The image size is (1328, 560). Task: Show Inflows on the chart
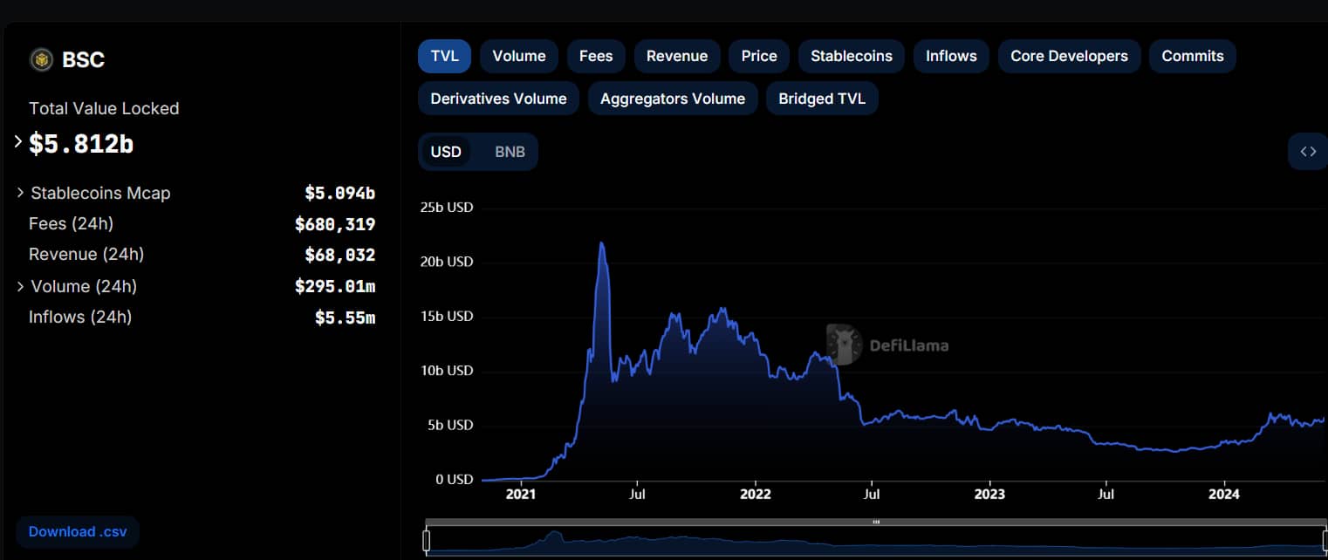[950, 56]
